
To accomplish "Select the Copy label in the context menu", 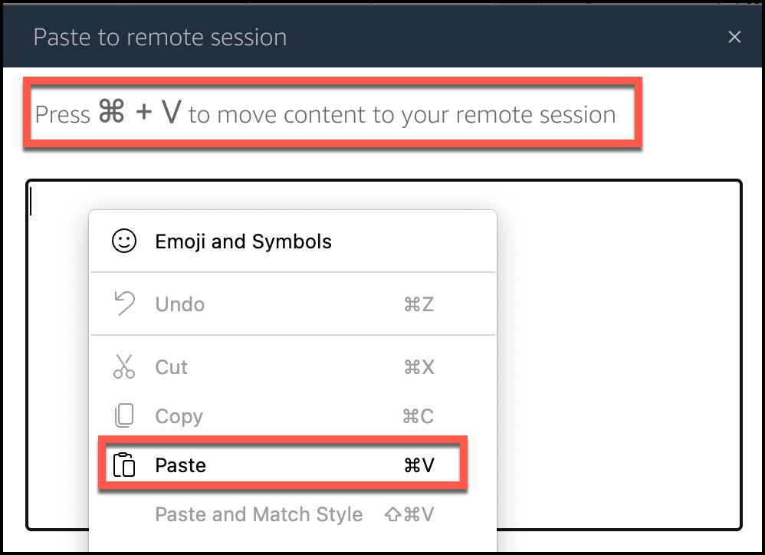I will (179, 416).
